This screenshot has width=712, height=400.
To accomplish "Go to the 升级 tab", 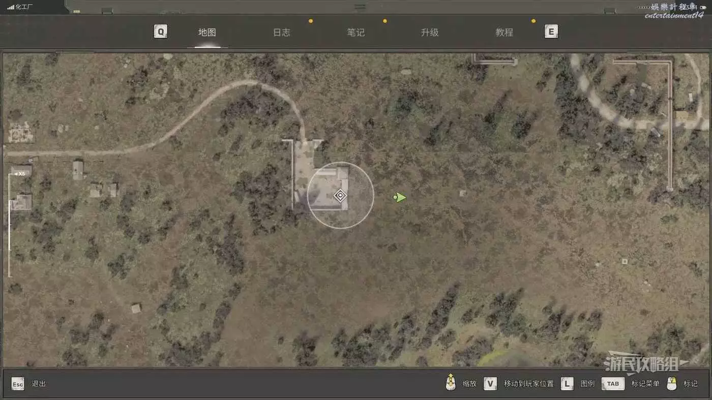I will 430,33.
